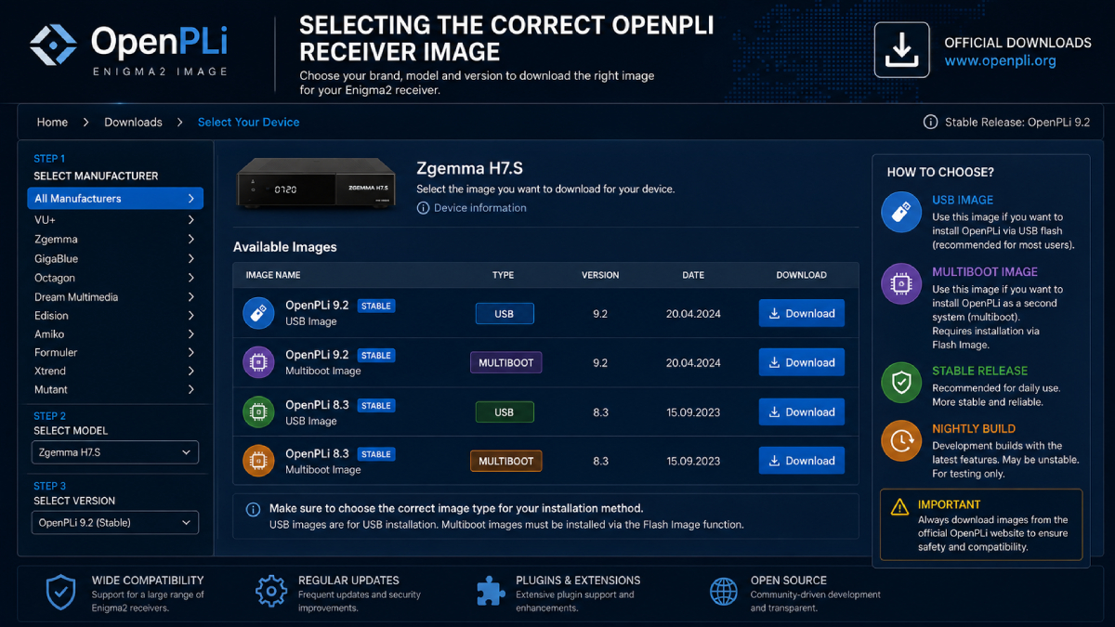Click the Open Source globe icon
This screenshot has width=1115, height=627.
click(x=724, y=592)
